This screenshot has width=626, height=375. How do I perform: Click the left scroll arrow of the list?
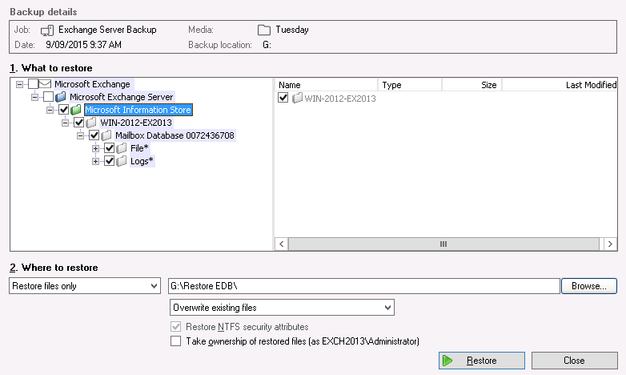tap(282, 244)
